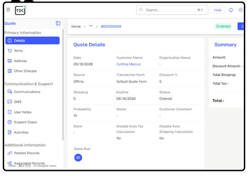Click the Related Records link icon

[10, 153]
